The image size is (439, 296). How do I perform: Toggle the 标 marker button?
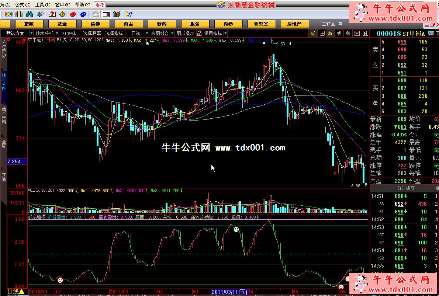click(313, 33)
